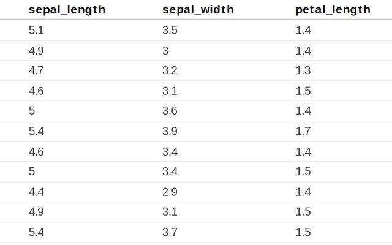The image size is (392, 245).
Task: Select sepal_length 5.4 in the last row
Action: (x=36, y=232)
